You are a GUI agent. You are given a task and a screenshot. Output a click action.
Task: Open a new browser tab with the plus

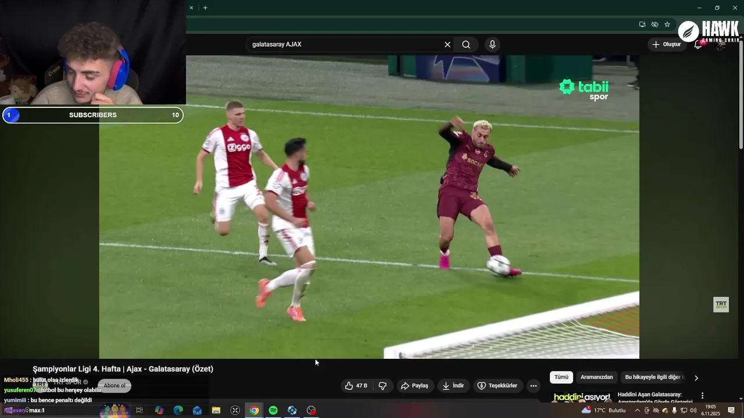(x=205, y=8)
